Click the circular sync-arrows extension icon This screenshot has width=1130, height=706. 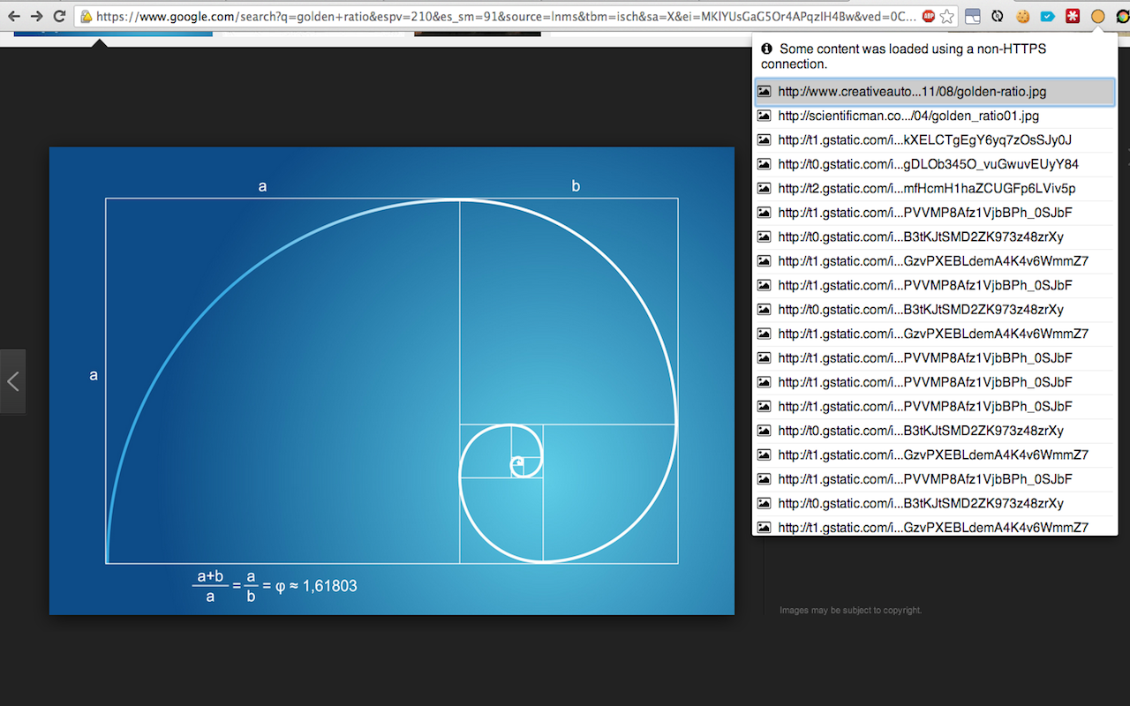pyautogui.click(x=998, y=16)
